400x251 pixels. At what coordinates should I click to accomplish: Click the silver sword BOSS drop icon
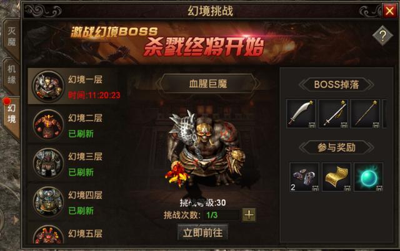click(x=333, y=114)
